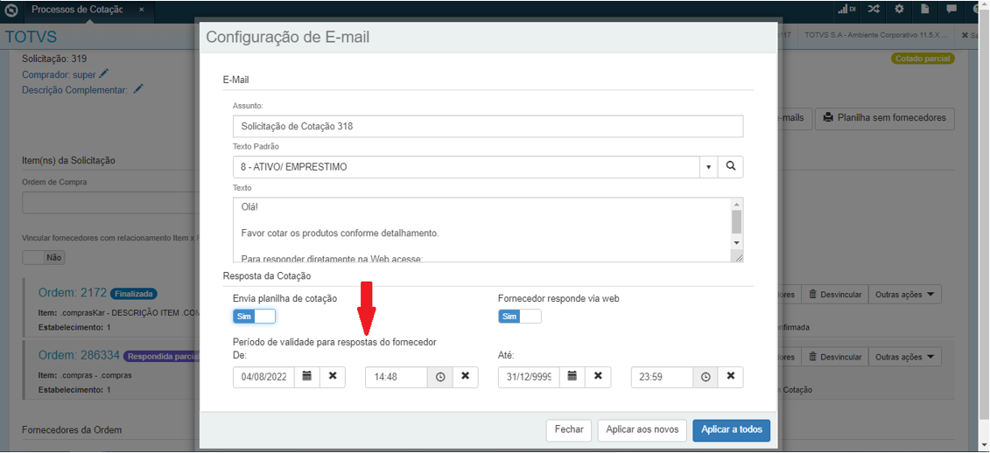Open Outras ações dropdown for Ordem 2172
The image size is (990, 453).
coord(905,295)
